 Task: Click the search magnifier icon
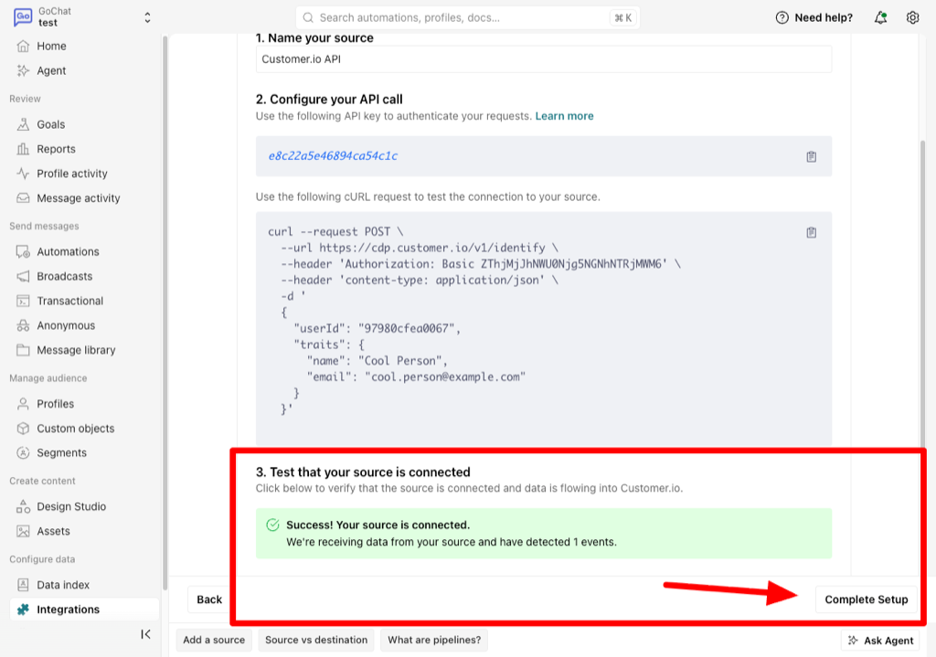[x=308, y=18]
